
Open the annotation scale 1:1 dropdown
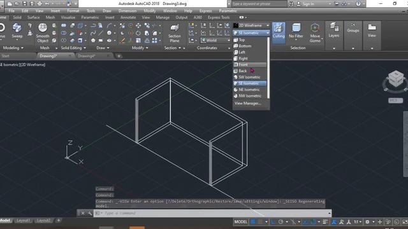click(x=358, y=222)
